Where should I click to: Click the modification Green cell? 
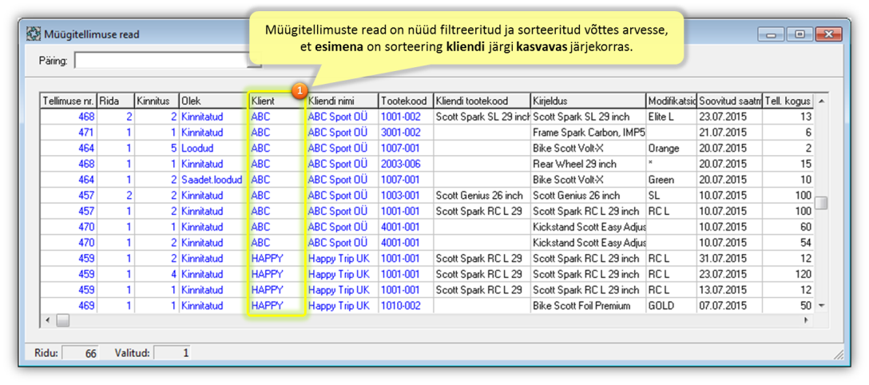(x=671, y=180)
